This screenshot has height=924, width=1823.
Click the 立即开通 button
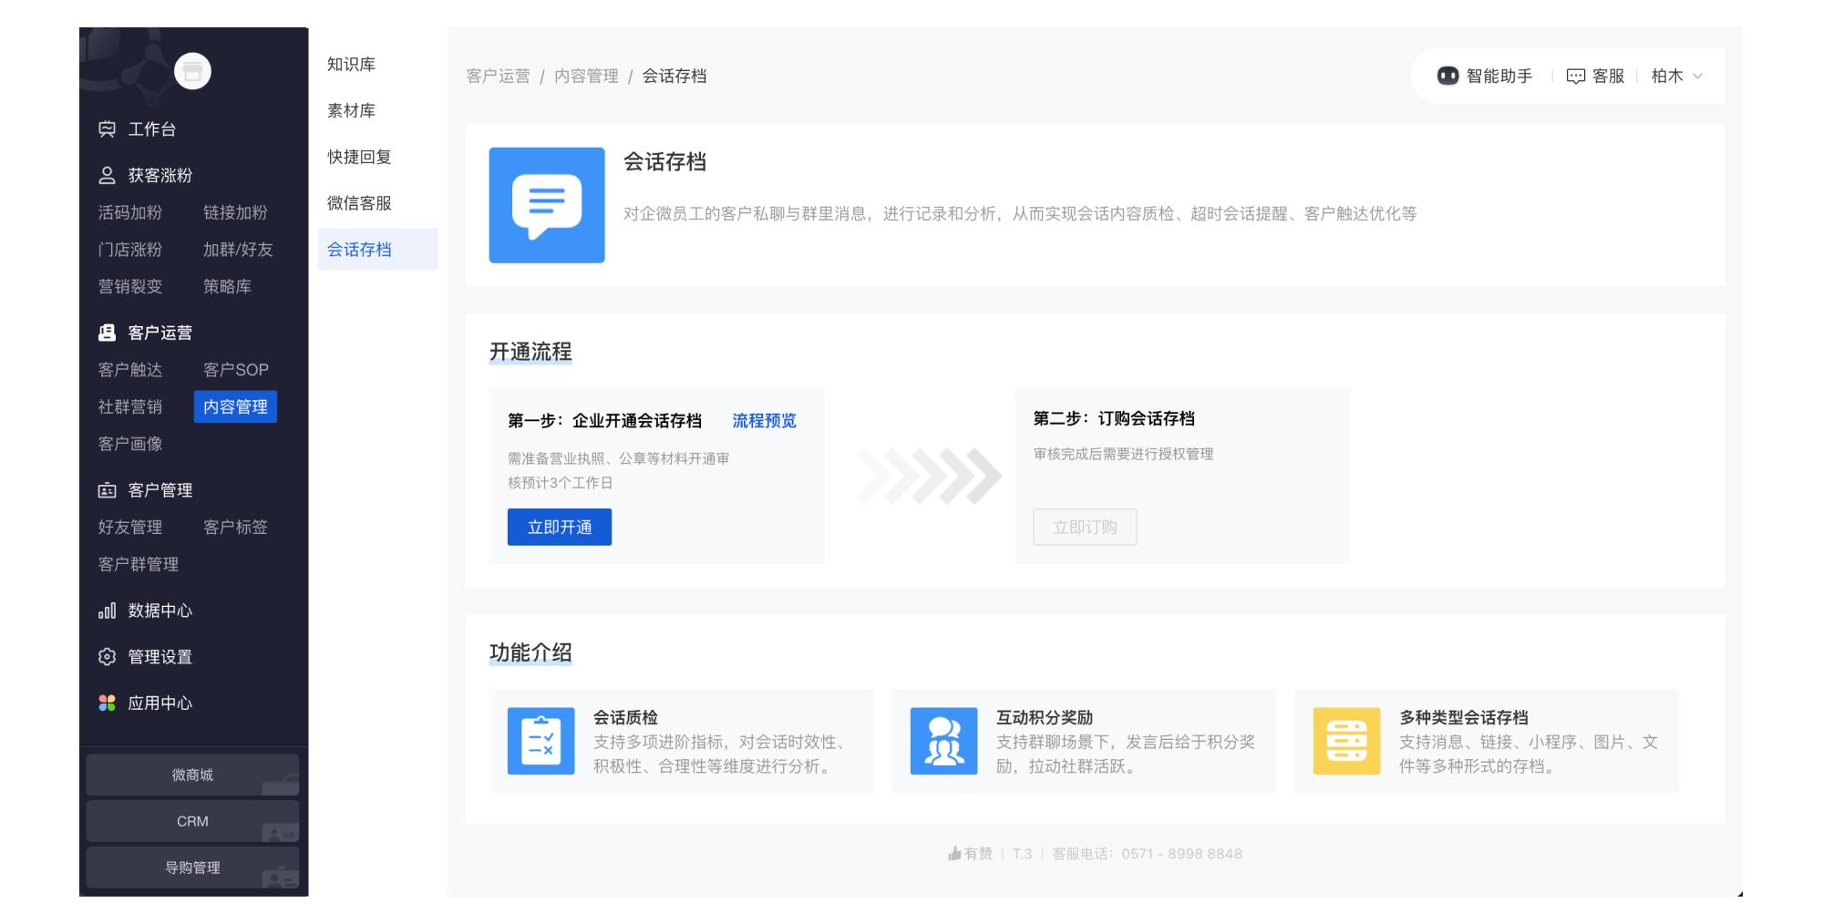560,527
